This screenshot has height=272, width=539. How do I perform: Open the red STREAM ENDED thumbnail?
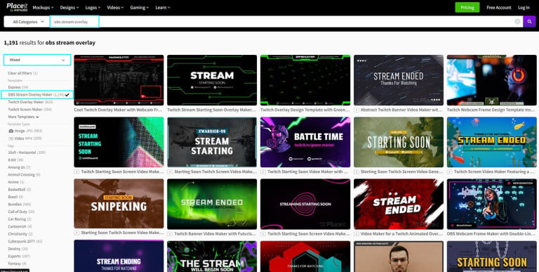tap(399, 204)
